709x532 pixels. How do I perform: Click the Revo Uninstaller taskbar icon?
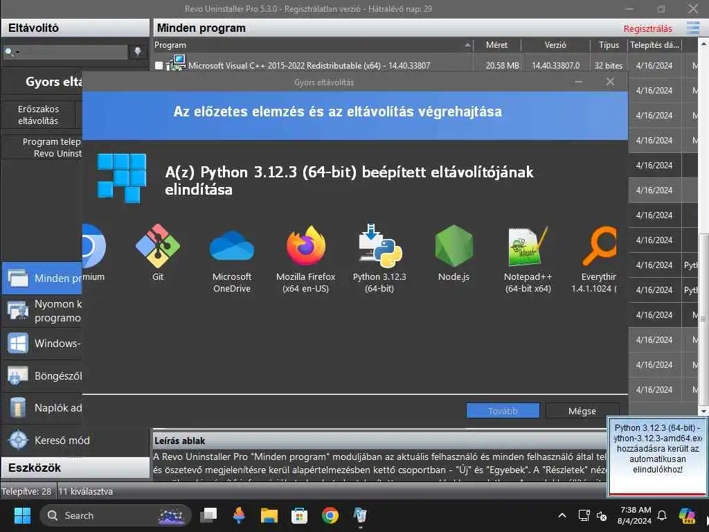tap(360, 515)
